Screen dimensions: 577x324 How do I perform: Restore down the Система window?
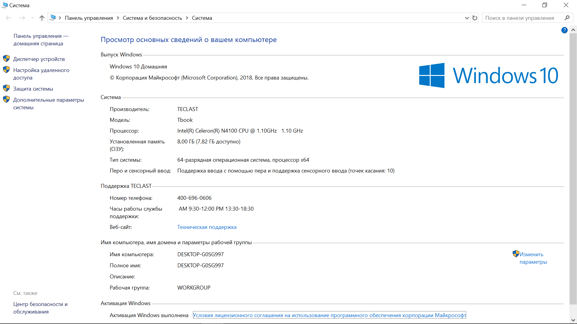tap(545, 5)
